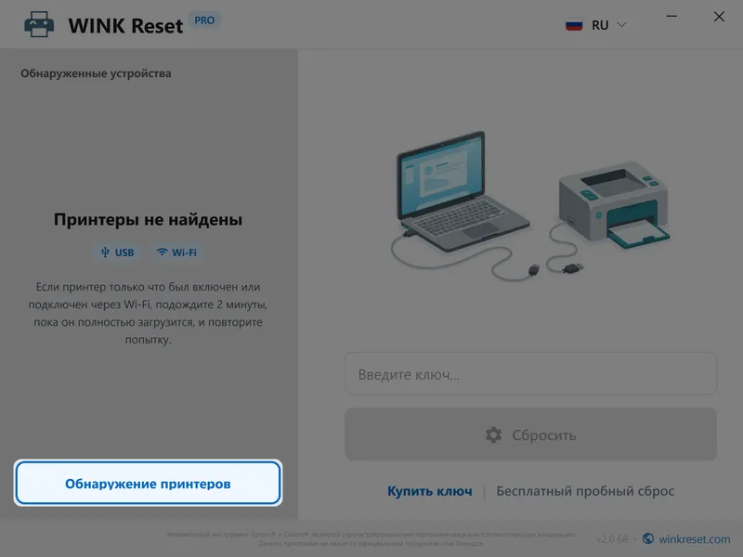The height and width of the screenshot is (557, 743).
Task: Open the RU language dropdown
Action: click(x=596, y=25)
